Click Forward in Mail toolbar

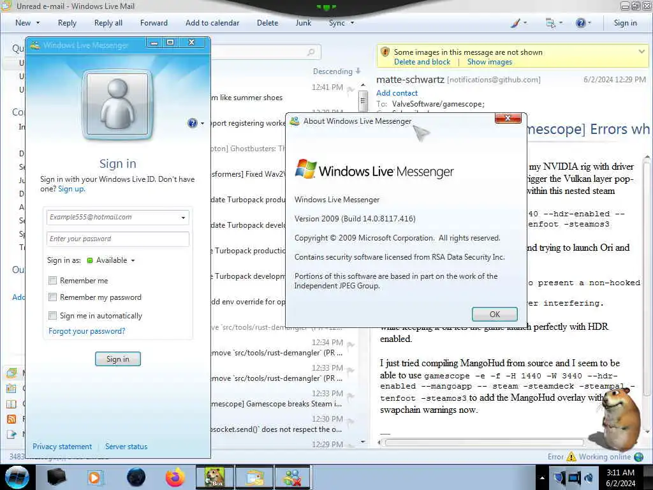154,23
